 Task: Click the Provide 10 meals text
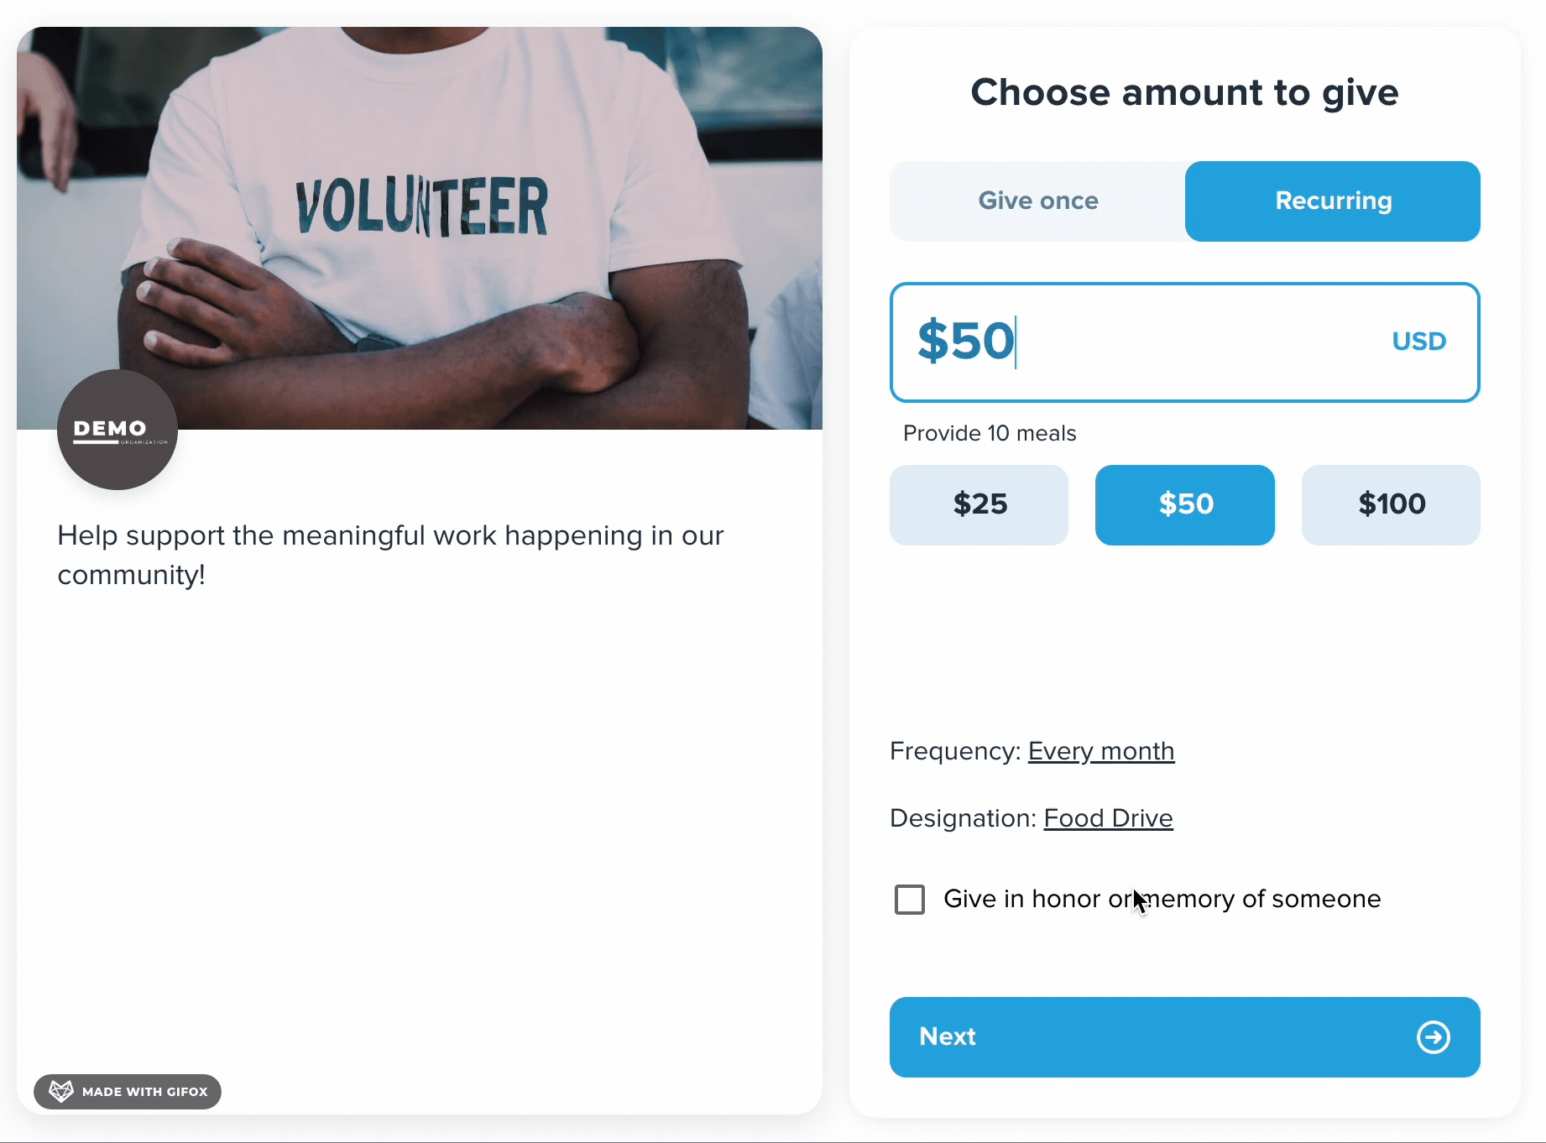click(990, 433)
